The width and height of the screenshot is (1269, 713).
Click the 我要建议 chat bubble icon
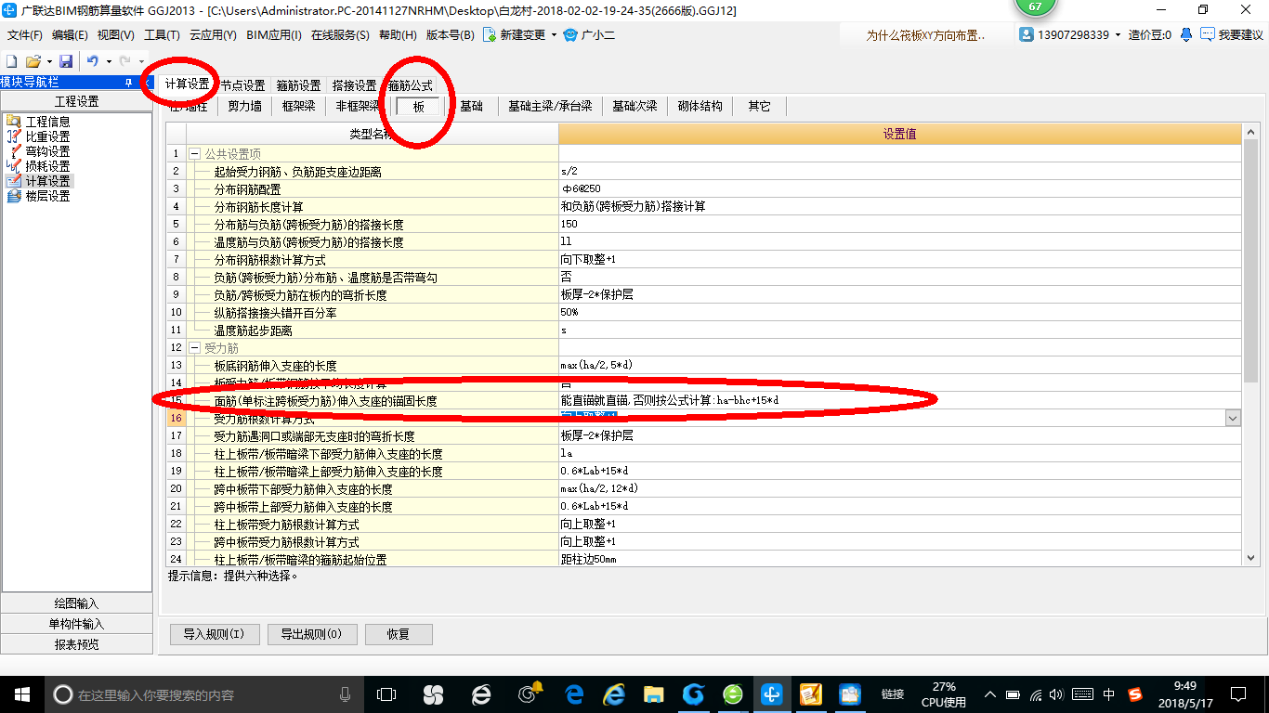click(1208, 34)
